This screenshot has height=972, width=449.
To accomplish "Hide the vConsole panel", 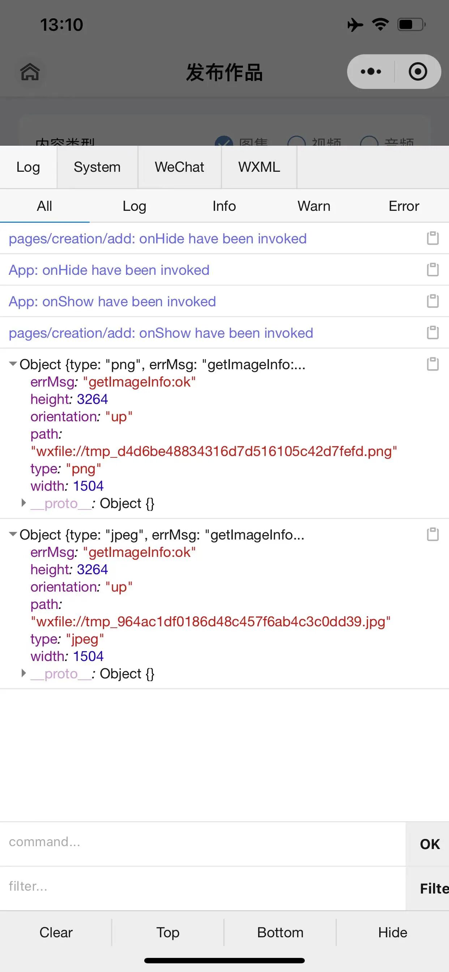I will pyautogui.click(x=392, y=932).
